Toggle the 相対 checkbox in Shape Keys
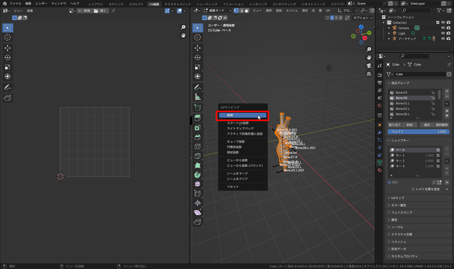 390,182
